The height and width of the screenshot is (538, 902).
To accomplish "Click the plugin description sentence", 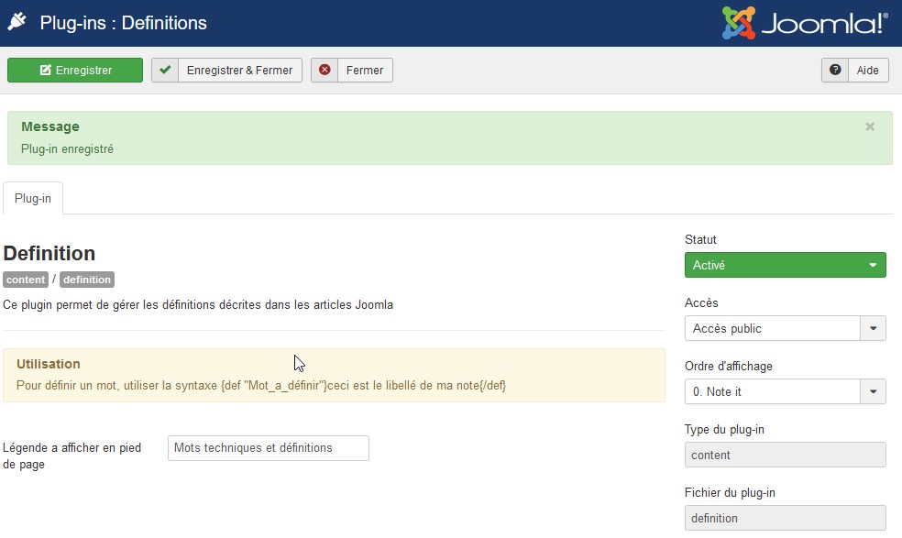I will pos(198,305).
